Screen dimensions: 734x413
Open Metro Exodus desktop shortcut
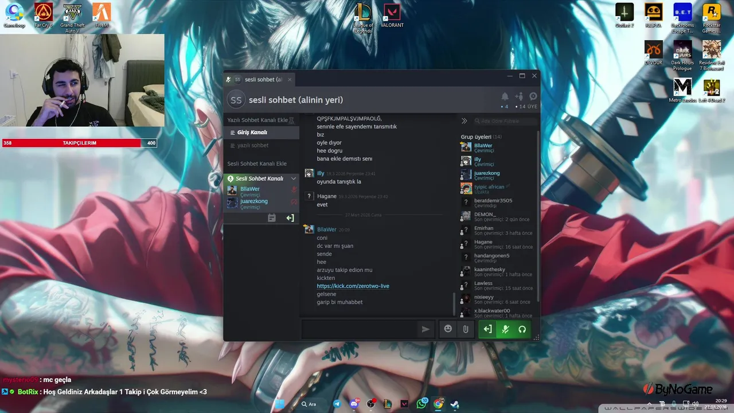(682, 90)
